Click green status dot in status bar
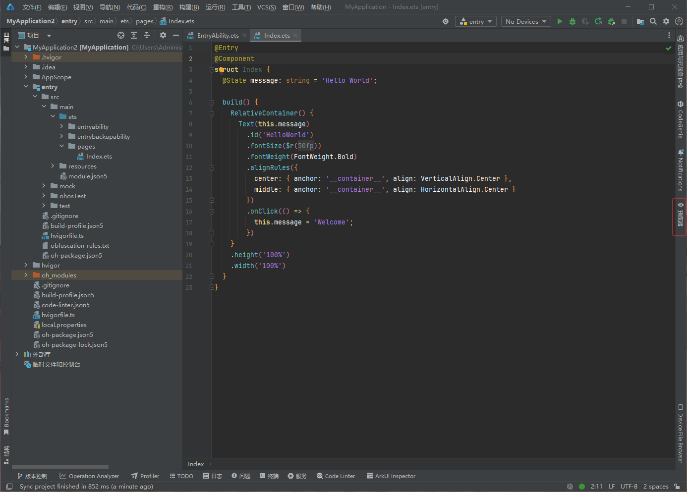This screenshot has width=687, height=492. point(582,487)
